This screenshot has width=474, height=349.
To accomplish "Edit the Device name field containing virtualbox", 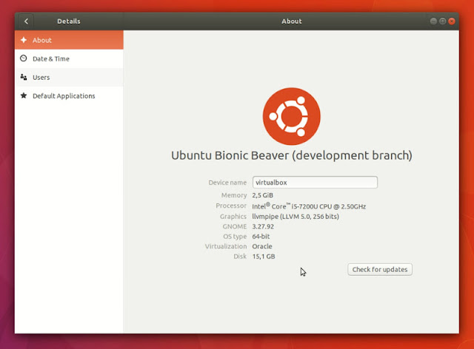I will 315,183.
